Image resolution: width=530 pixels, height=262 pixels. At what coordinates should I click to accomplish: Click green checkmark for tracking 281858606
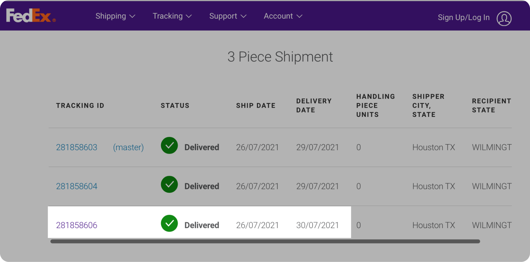[x=169, y=223]
